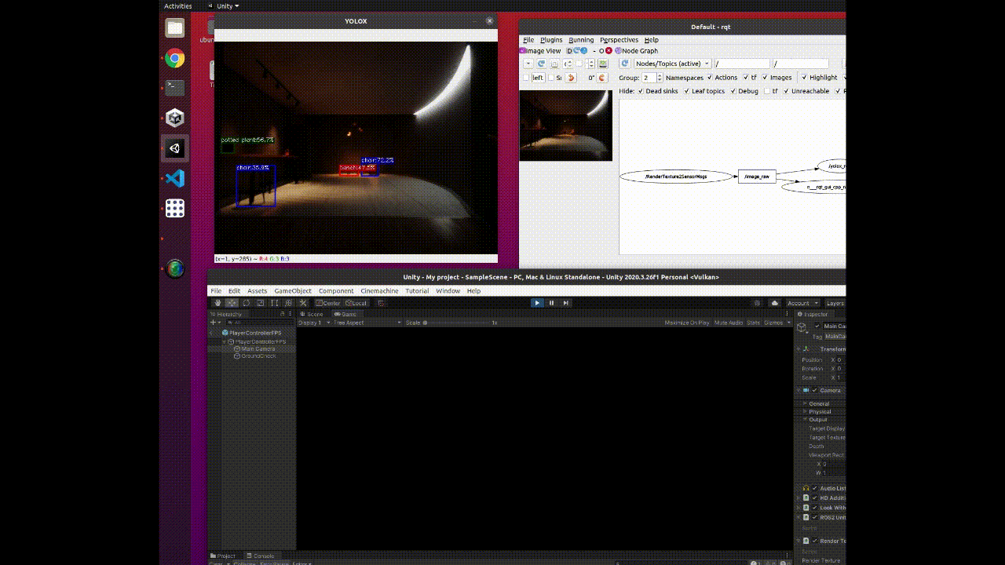Viewport: 1005px width, 565px height.
Task: Toggle the Center pivot button
Action: 329,303
